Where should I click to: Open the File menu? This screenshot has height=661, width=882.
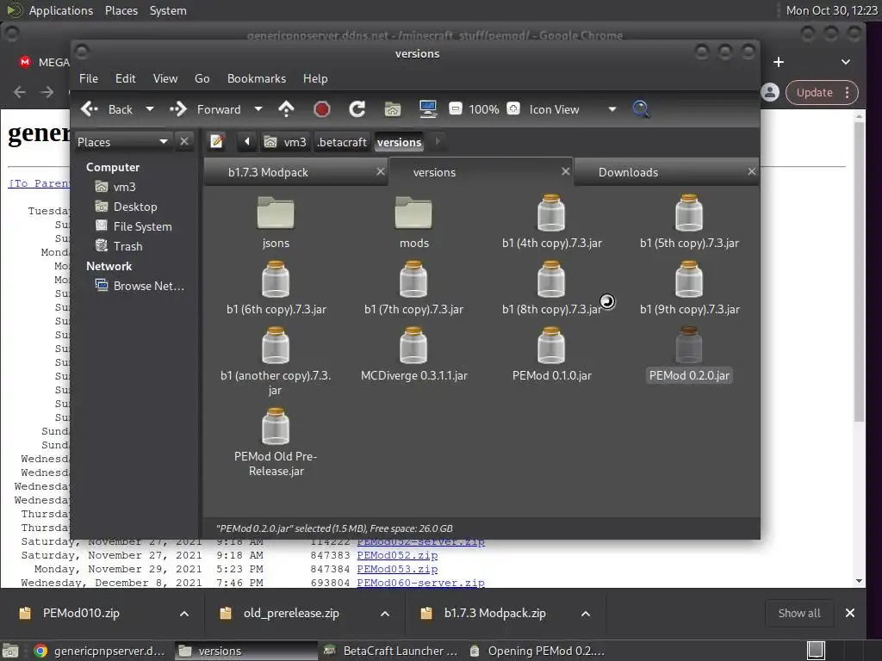pyautogui.click(x=89, y=78)
